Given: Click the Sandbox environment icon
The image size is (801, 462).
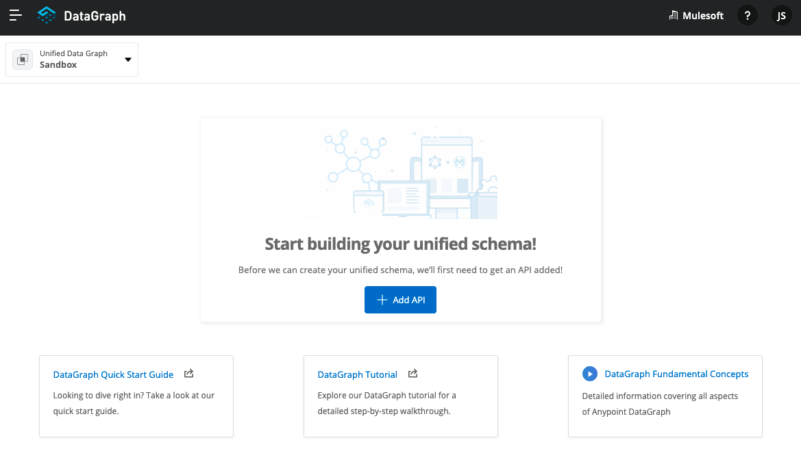Looking at the screenshot, I should click(23, 60).
